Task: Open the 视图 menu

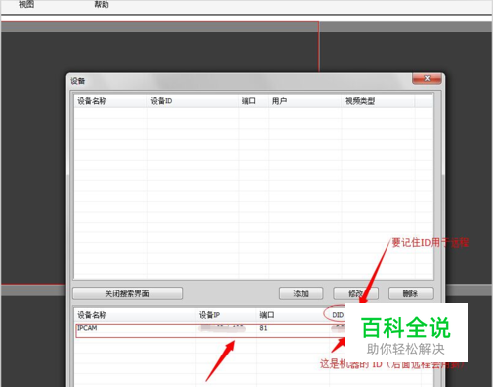Action: pos(26,4)
